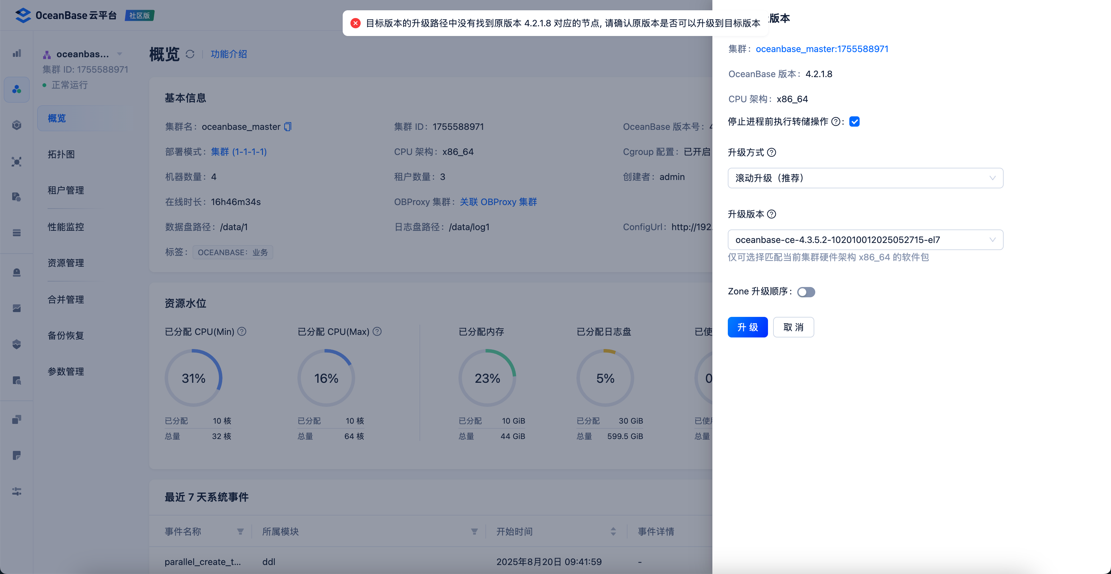This screenshot has height=574, width=1111.
Task: Click the OCEANBASE: 业务 tag
Action: click(x=233, y=252)
